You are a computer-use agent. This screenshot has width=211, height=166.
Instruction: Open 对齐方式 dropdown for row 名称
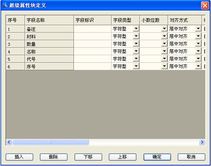pyautogui.click(x=198, y=51)
